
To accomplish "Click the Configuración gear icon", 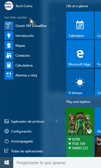I will pyautogui.click(x=7, y=131).
